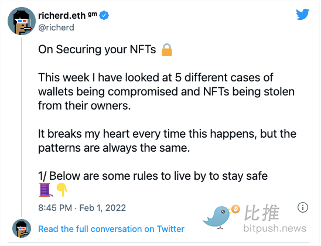The height and width of the screenshot is (246, 321).
Task: Click the blue verified badge
Action: tap(104, 15)
